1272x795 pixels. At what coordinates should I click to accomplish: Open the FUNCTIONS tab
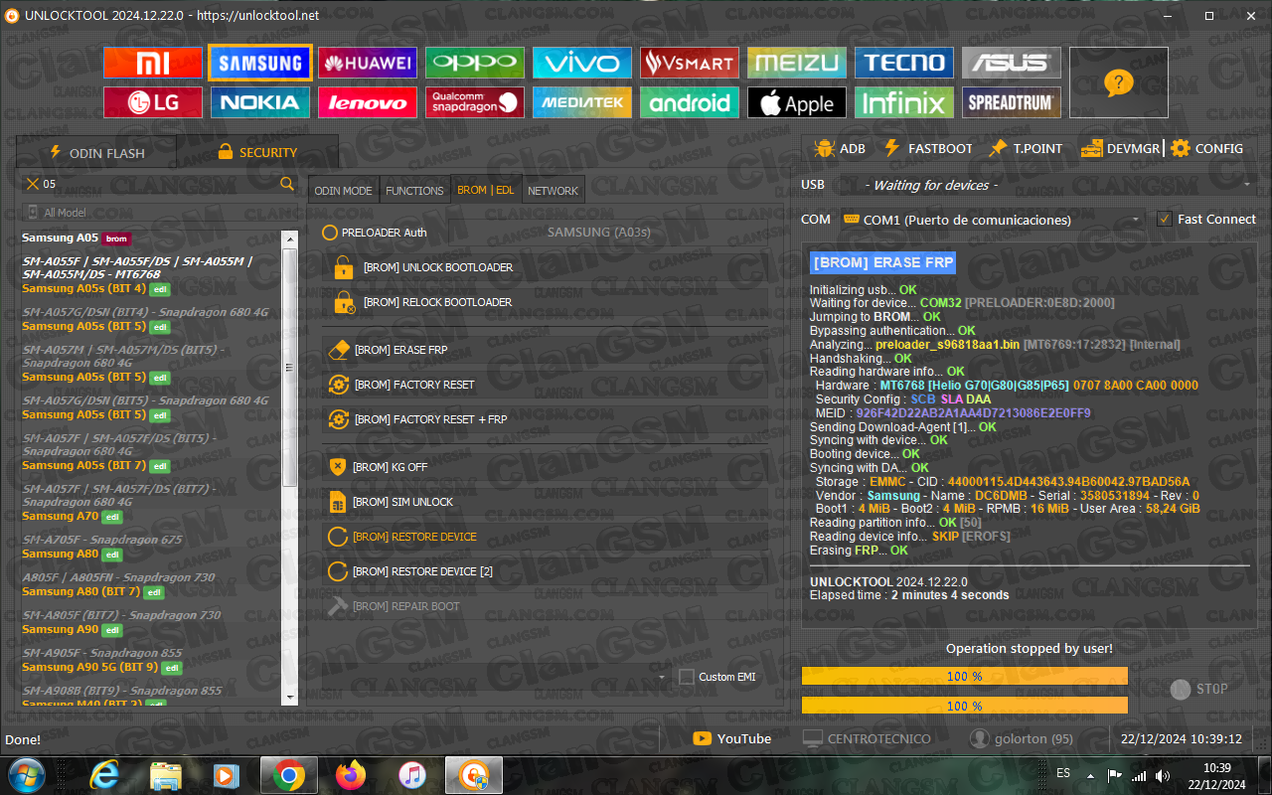414,190
